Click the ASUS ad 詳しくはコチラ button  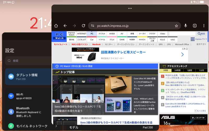pyautogui.click(x=198, y=118)
